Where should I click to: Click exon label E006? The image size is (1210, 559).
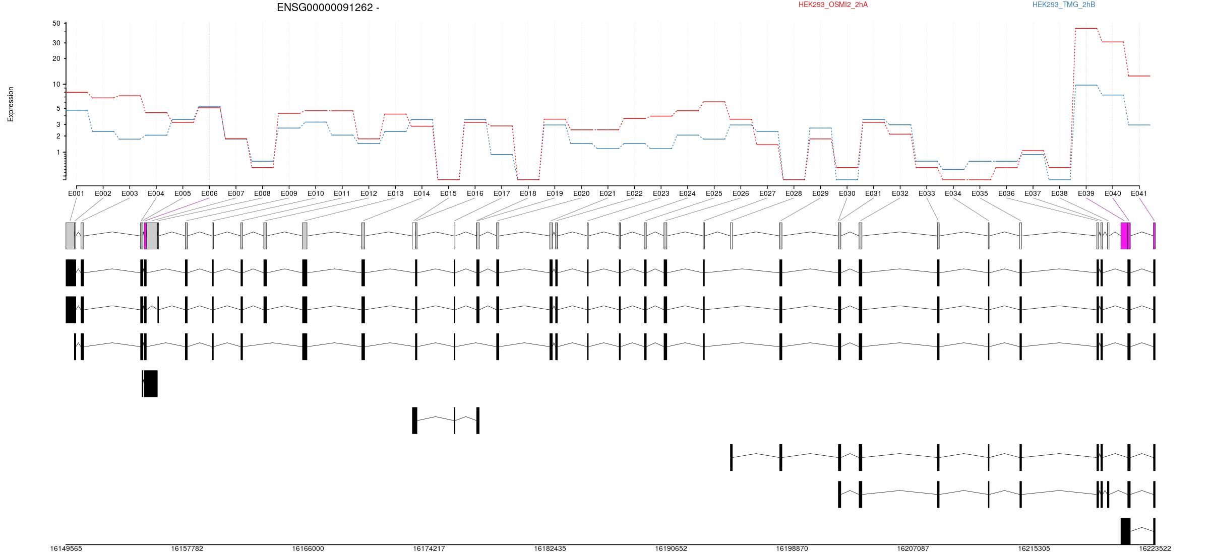(209, 193)
